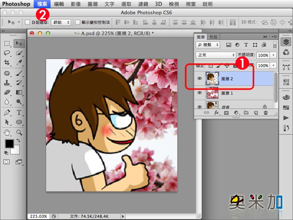Open the Swatches palette icon in the dock
Viewport: 293px width, 220px height.
point(286,107)
